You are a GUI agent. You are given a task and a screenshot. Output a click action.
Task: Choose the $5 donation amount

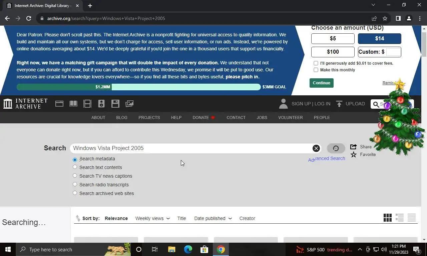(333, 39)
